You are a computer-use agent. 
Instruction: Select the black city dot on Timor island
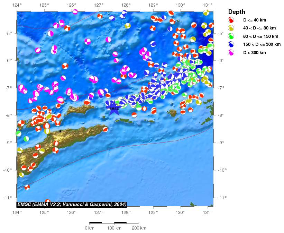[x=60, y=131]
